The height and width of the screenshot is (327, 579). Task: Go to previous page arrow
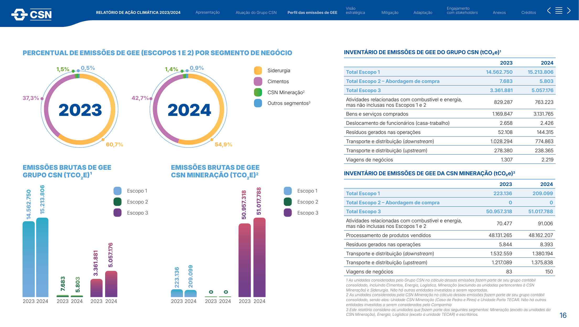549,10
